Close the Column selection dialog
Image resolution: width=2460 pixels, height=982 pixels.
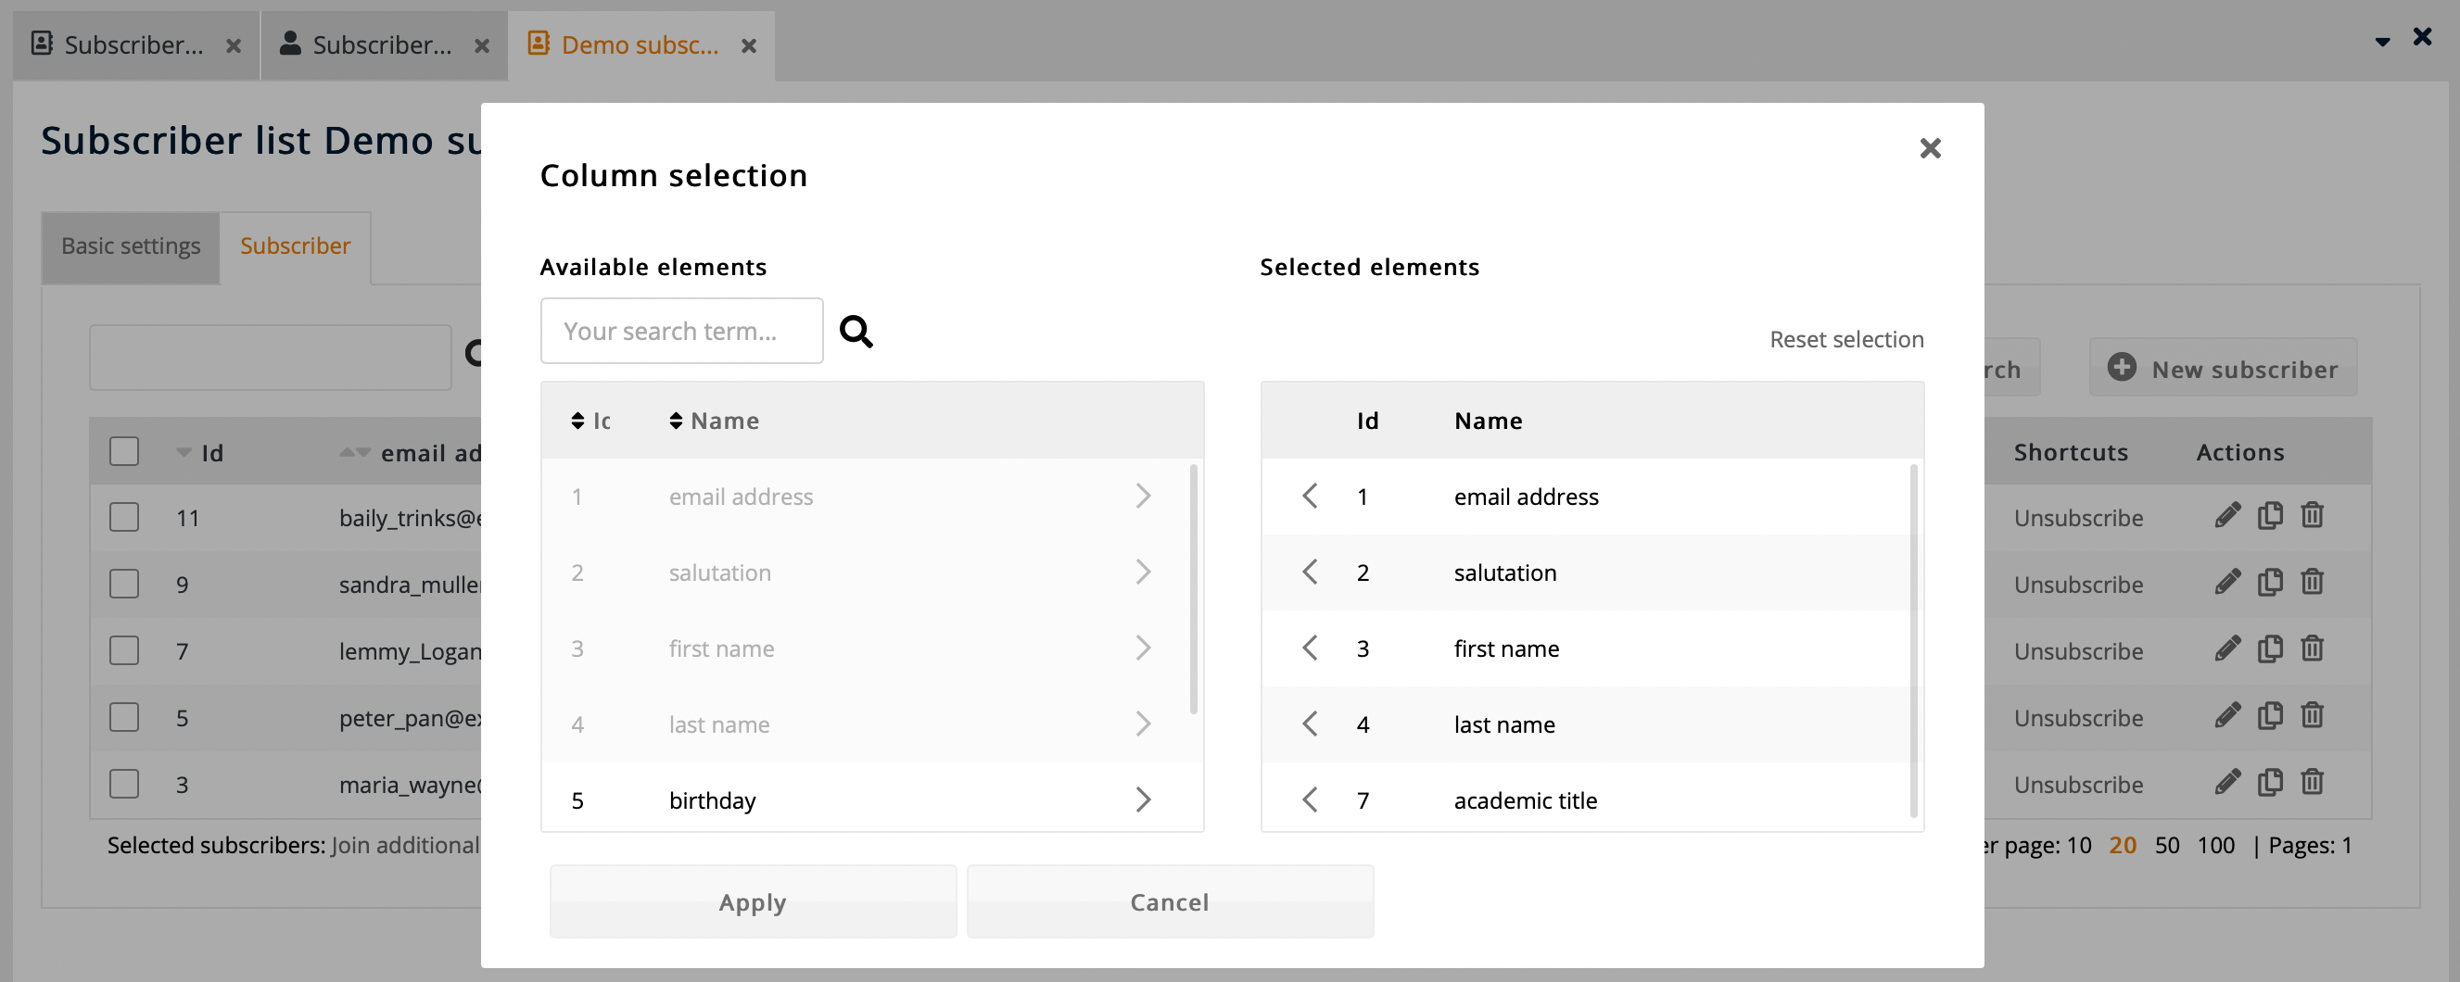tap(1930, 148)
